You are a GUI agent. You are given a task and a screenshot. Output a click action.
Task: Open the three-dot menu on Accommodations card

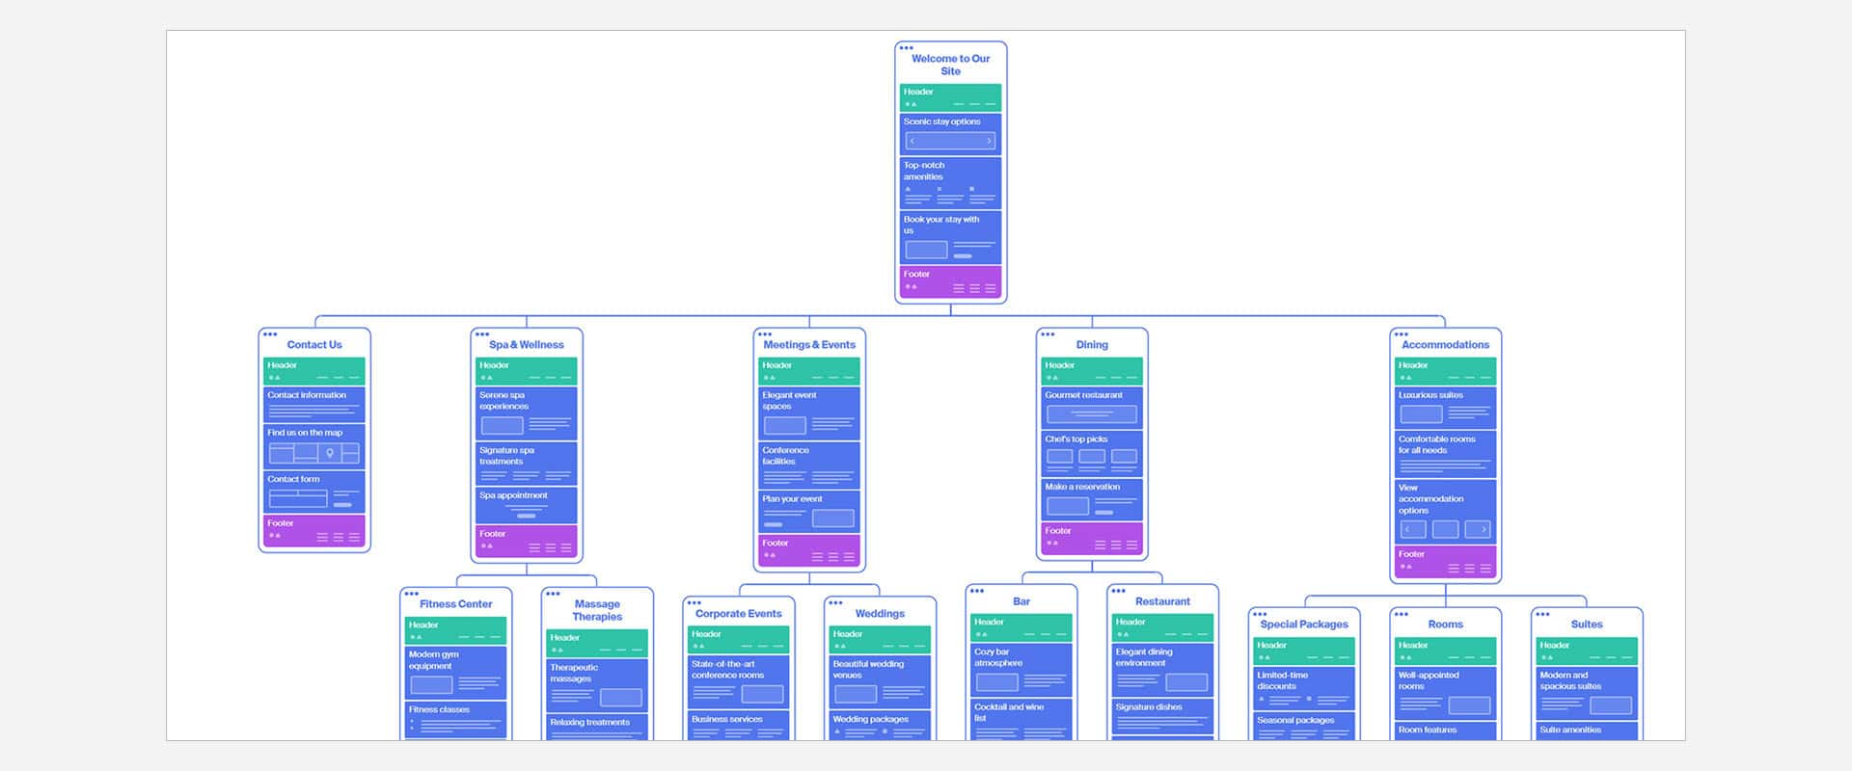tap(1402, 334)
